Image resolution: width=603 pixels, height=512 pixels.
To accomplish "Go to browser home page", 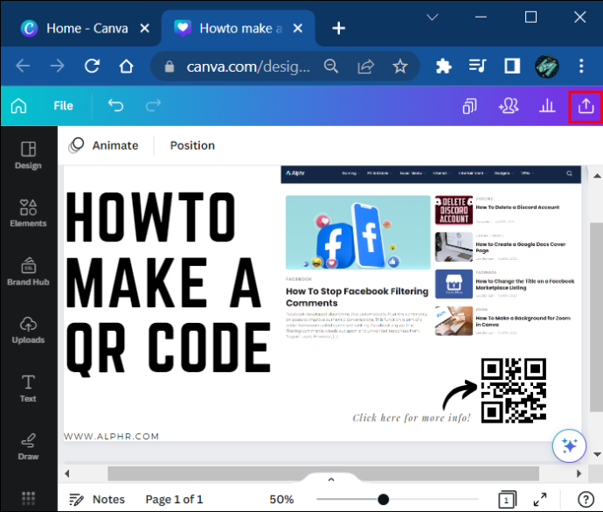I will click(126, 67).
